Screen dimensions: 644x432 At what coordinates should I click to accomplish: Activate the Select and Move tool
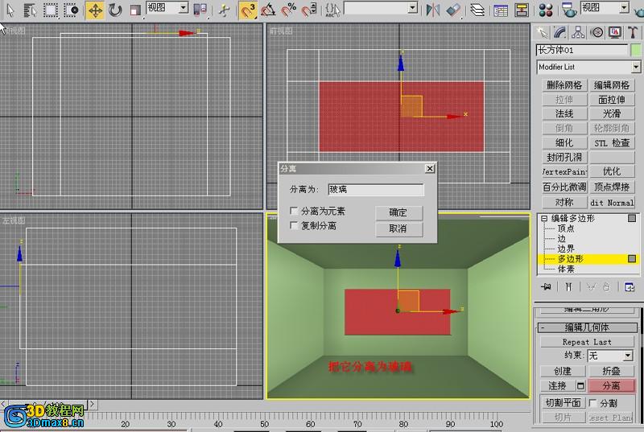click(95, 10)
